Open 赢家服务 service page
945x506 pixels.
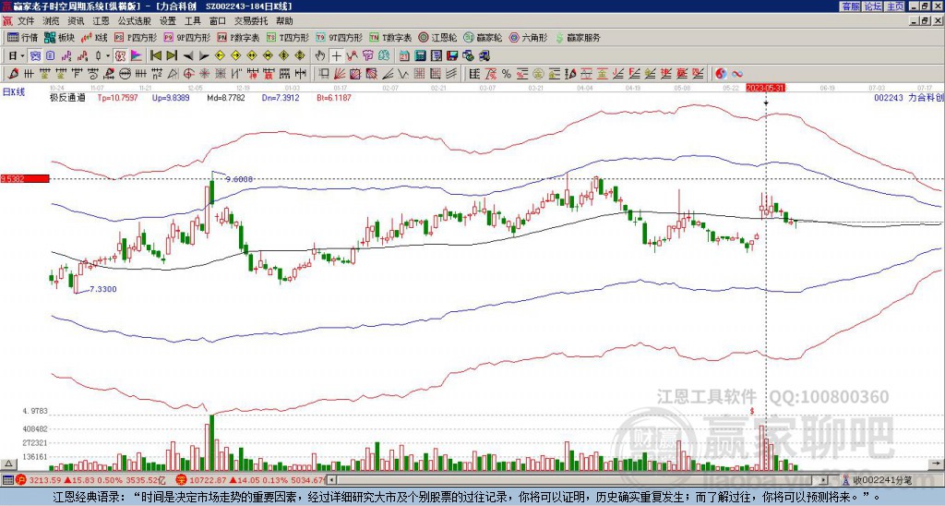tap(578, 37)
